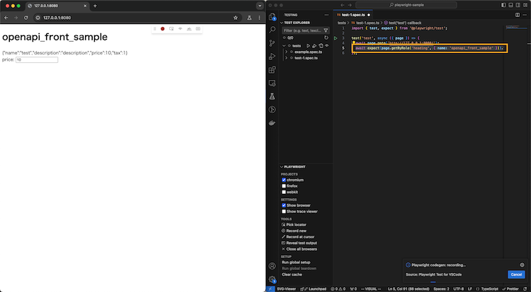The width and height of the screenshot is (531, 292).
Task: Open the Testing flask view
Action: pos(272,96)
